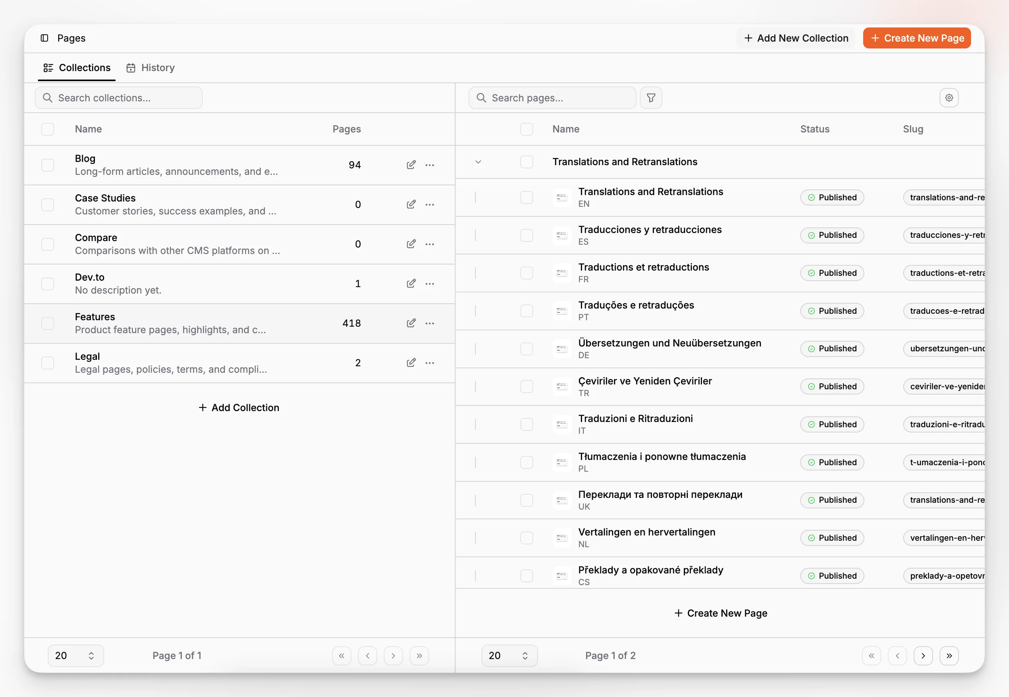Viewport: 1009px width, 697px height.
Task: Open the page filter funnel icon
Action: (651, 98)
